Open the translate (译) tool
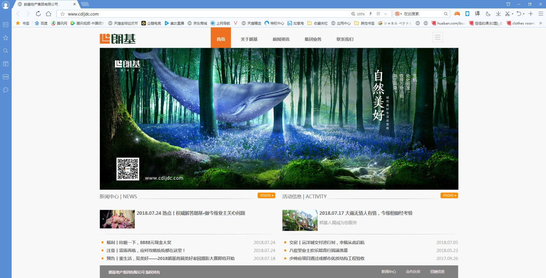Viewport: 546px width, 278px height. click(477, 14)
